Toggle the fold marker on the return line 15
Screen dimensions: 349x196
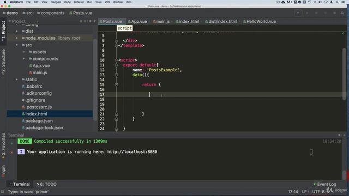(116, 85)
